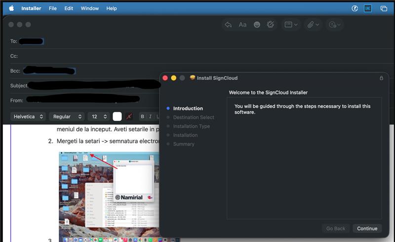
Task: Toggle italic formatting in Mail format bar
Action: coord(151,116)
